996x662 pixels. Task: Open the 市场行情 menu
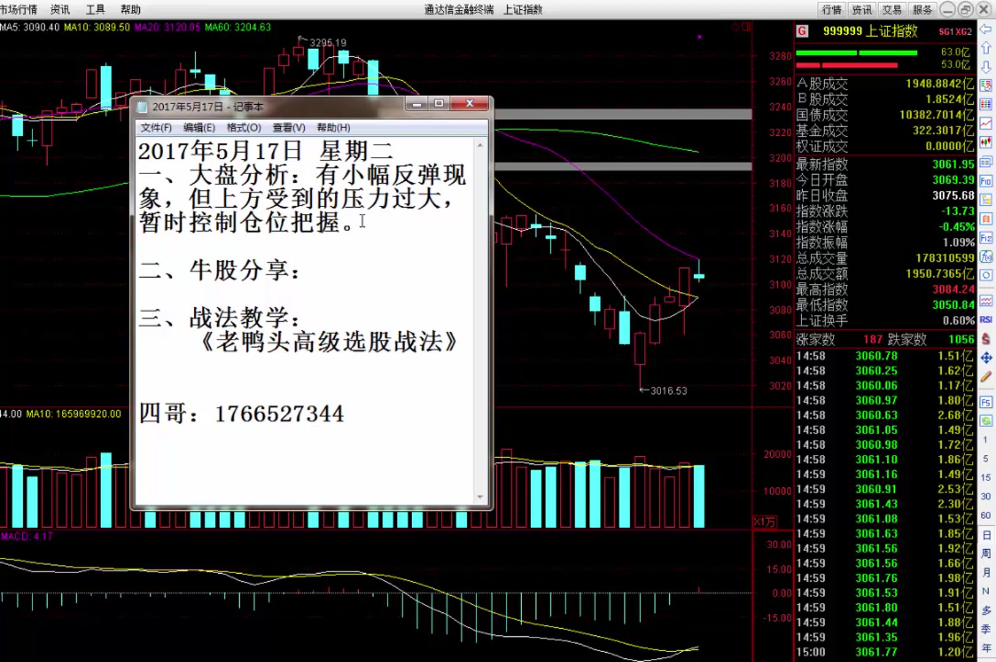[18, 9]
